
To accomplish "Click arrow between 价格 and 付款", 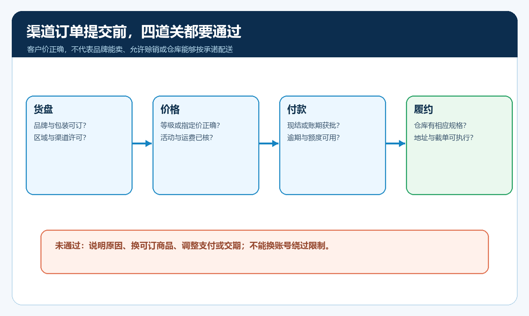I will click(x=269, y=143).
